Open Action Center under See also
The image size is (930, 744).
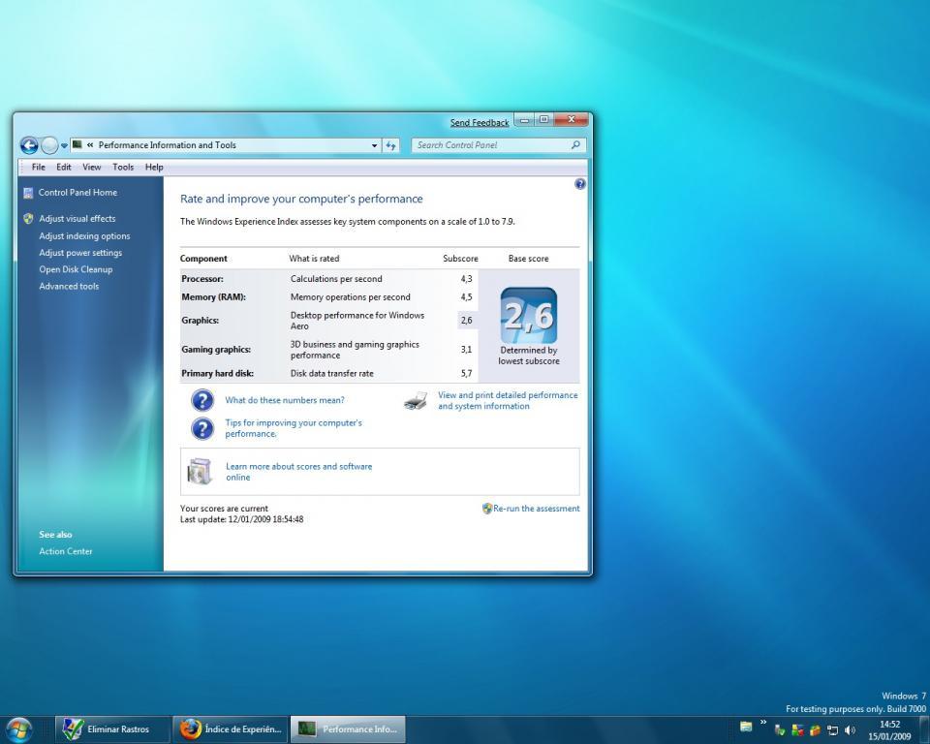(66, 551)
